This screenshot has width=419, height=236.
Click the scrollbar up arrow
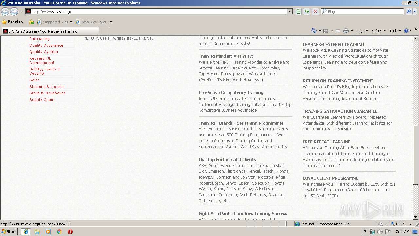[x=416, y=39]
